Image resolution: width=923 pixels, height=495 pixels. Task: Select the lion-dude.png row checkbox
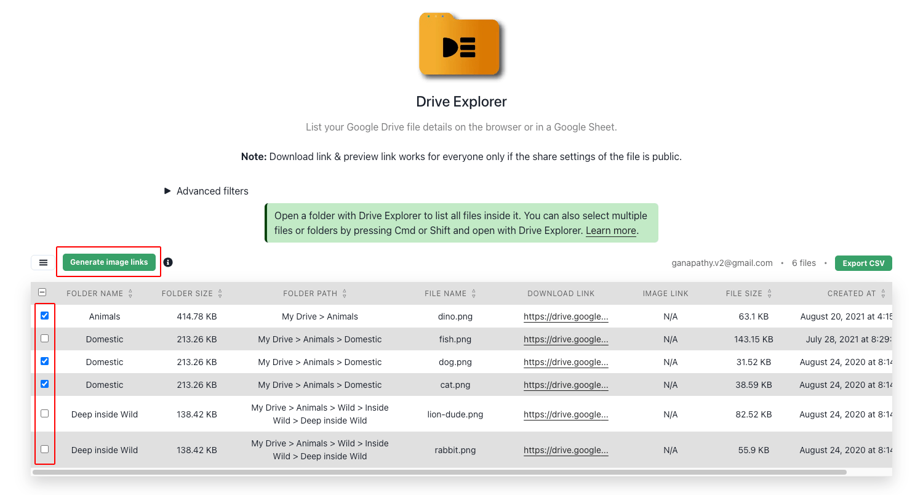click(44, 413)
